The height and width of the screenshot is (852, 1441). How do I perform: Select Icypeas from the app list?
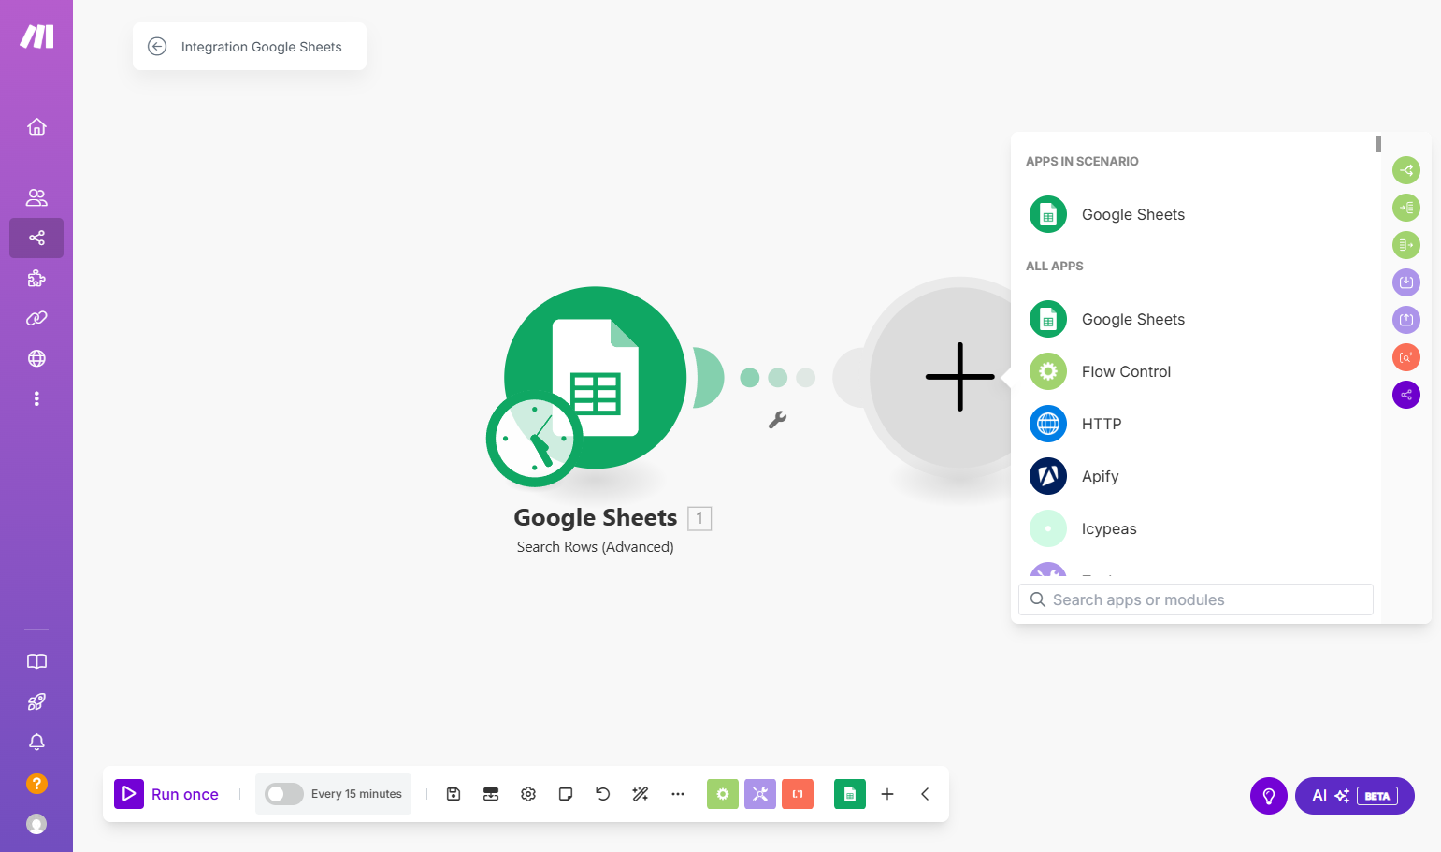pos(1197,528)
